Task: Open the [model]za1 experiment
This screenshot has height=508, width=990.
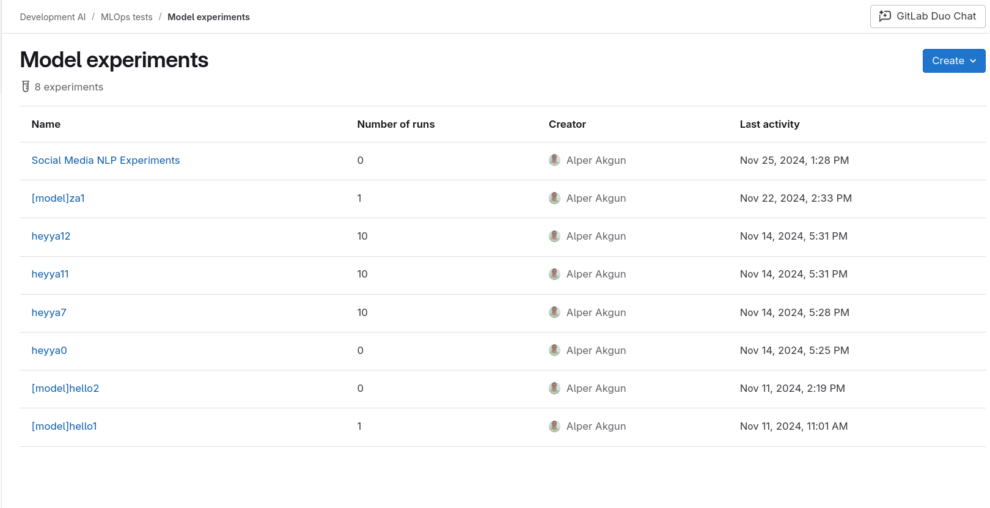Action: [58, 198]
